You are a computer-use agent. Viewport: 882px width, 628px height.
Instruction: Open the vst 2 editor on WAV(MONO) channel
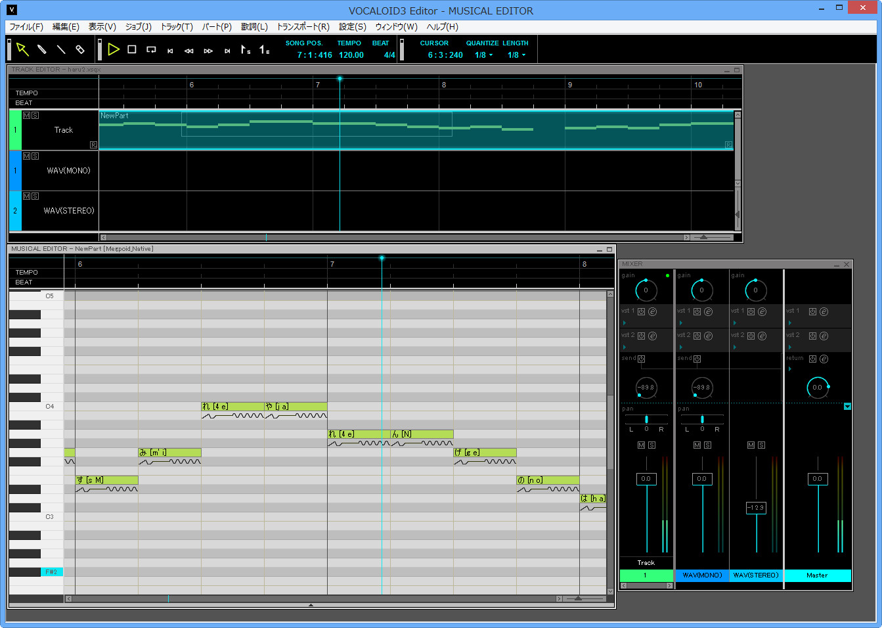pyautogui.click(x=708, y=336)
